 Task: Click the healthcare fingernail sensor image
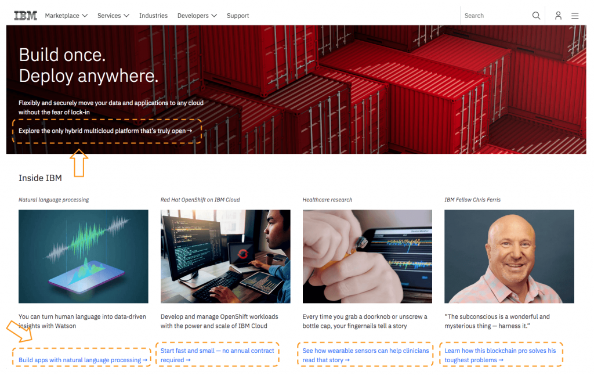(367, 257)
